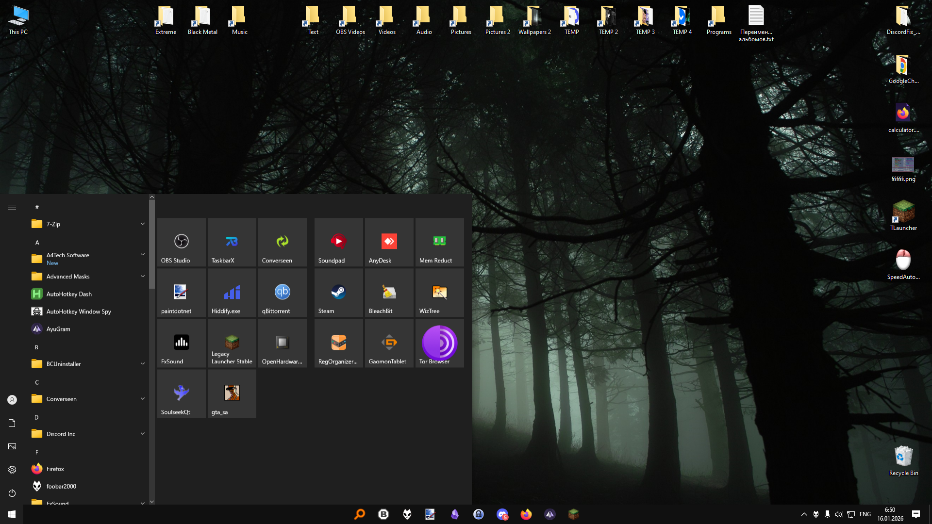Open the OBS Studio tile
The image size is (932, 524).
181,242
